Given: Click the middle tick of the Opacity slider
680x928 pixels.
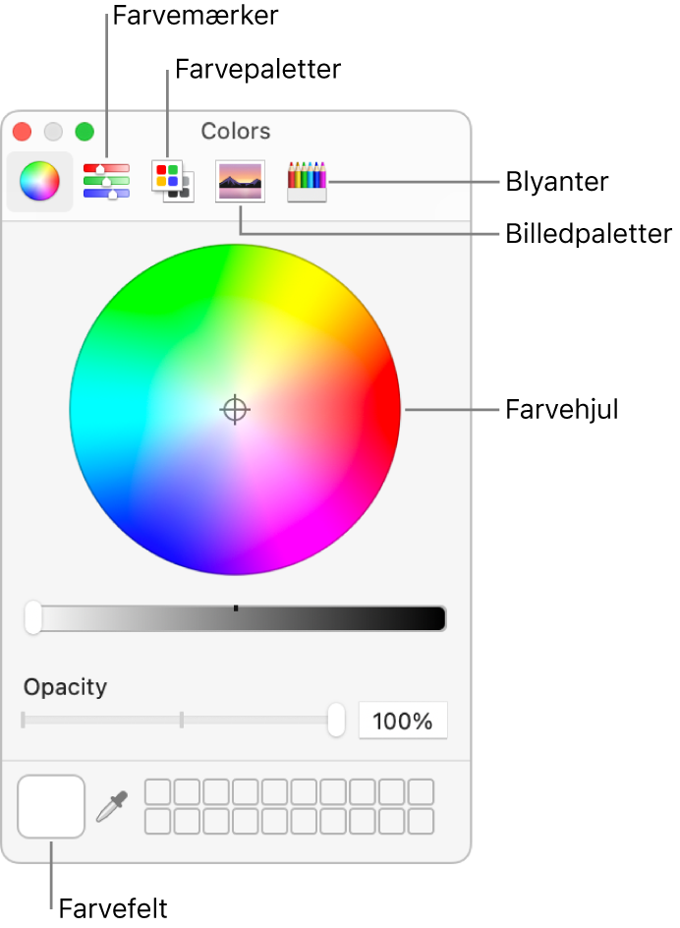Looking at the screenshot, I should [182, 721].
